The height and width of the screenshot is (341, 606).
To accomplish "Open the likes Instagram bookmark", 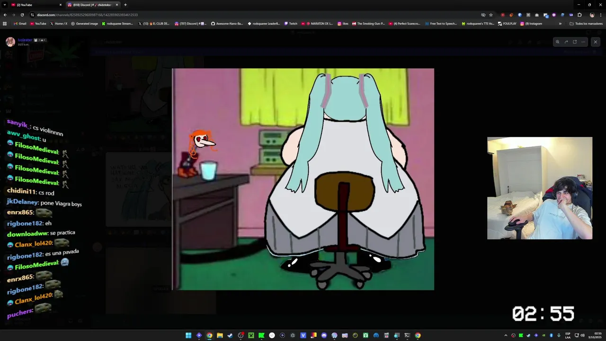I will [343, 23].
